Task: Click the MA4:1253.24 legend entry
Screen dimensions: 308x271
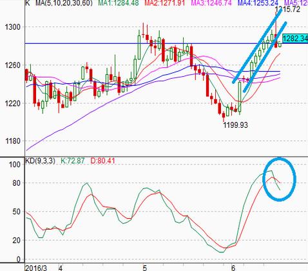Action: click(258, 3)
